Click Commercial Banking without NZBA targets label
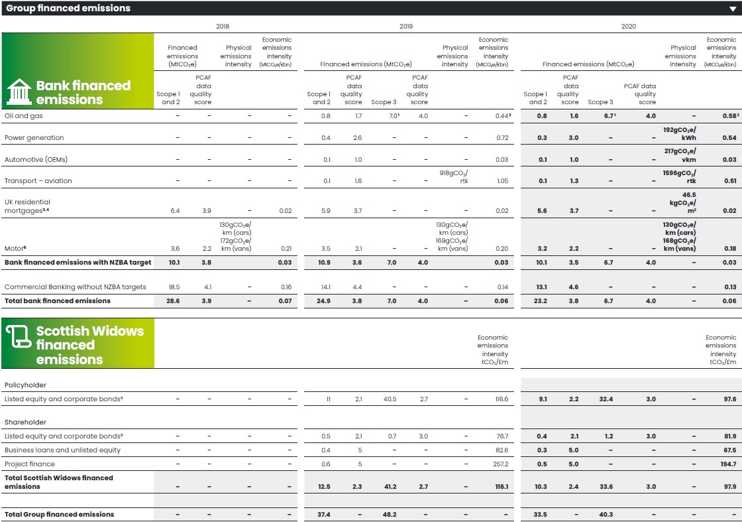742x522 pixels. tap(76, 287)
